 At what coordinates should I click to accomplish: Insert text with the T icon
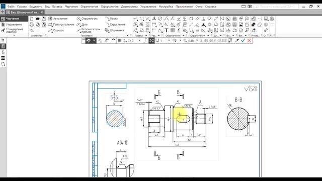[167, 30]
